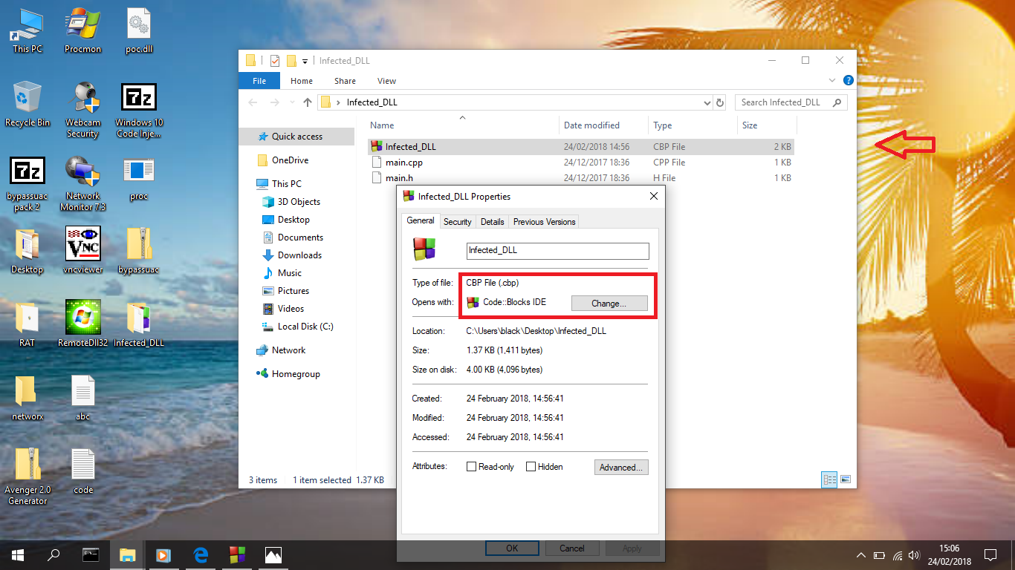Open Homegroup in navigation pane
The height and width of the screenshot is (570, 1015).
click(296, 374)
